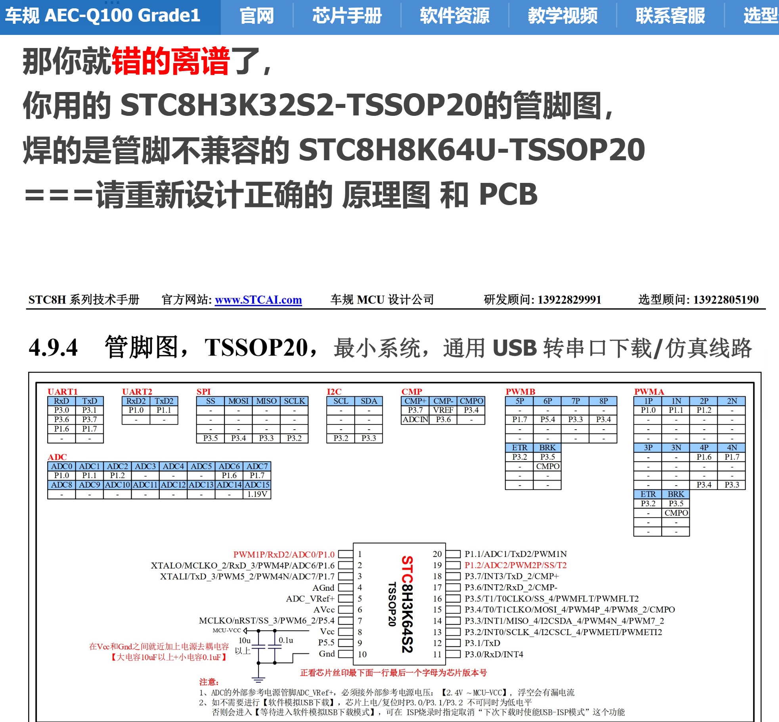Click the STC8H3K64S2 chip name on package
Screen dimensions: 779x722
[408, 604]
